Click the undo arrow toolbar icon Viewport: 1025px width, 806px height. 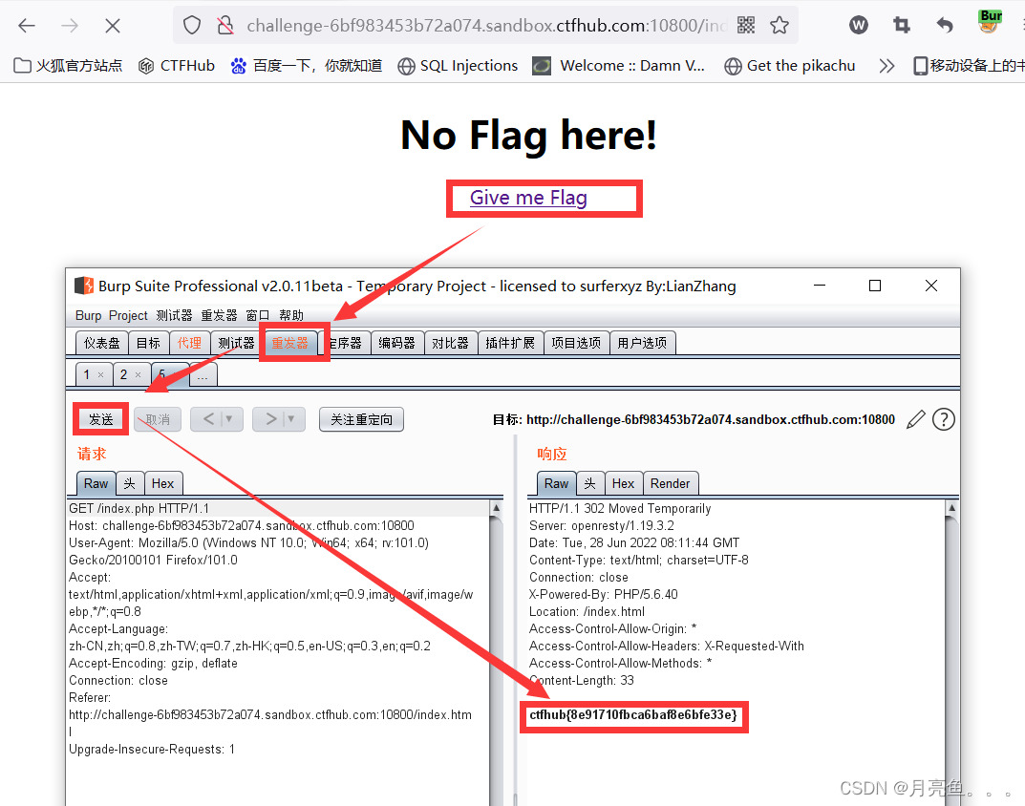945,26
